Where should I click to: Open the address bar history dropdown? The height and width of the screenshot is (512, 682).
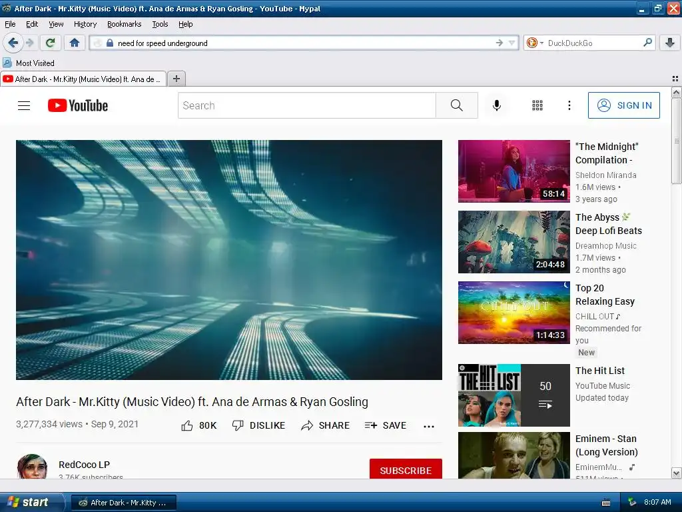tap(512, 43)
